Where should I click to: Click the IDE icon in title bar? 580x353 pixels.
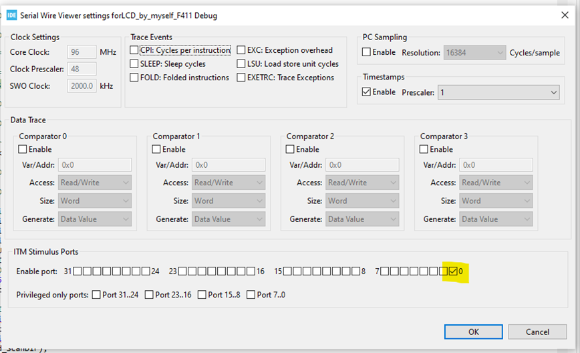click(x=11, y=15)
